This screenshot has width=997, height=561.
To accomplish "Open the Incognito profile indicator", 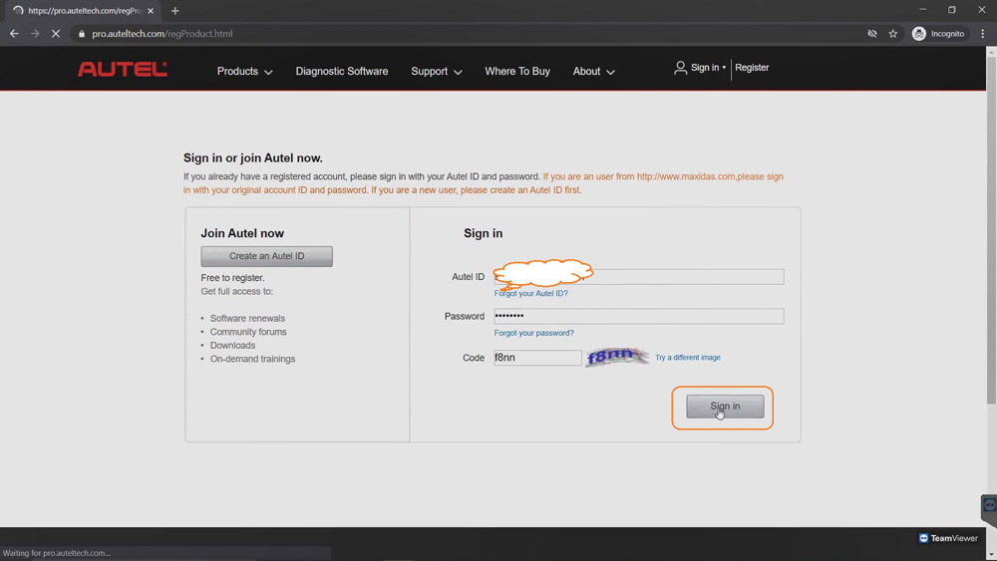I will pos(938,34).
